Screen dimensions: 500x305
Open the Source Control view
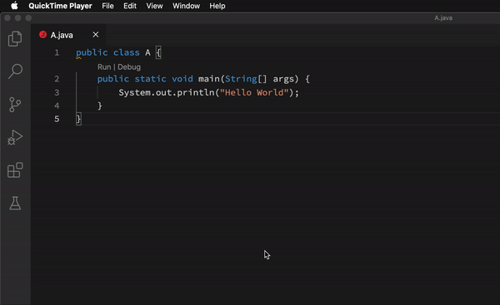pyautogui.click(x=15, y=105)
